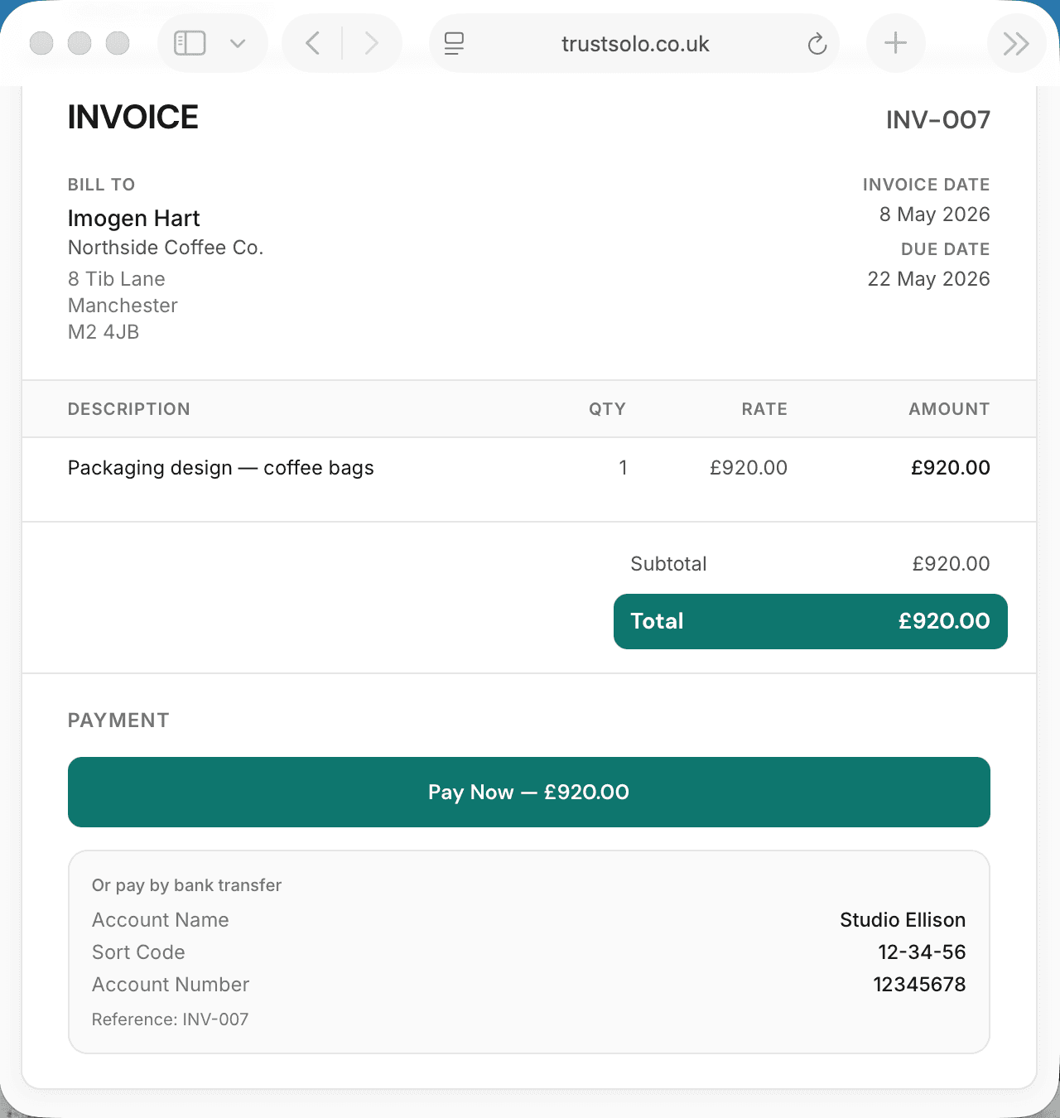Click the rate value £920.00

[749, 468]
